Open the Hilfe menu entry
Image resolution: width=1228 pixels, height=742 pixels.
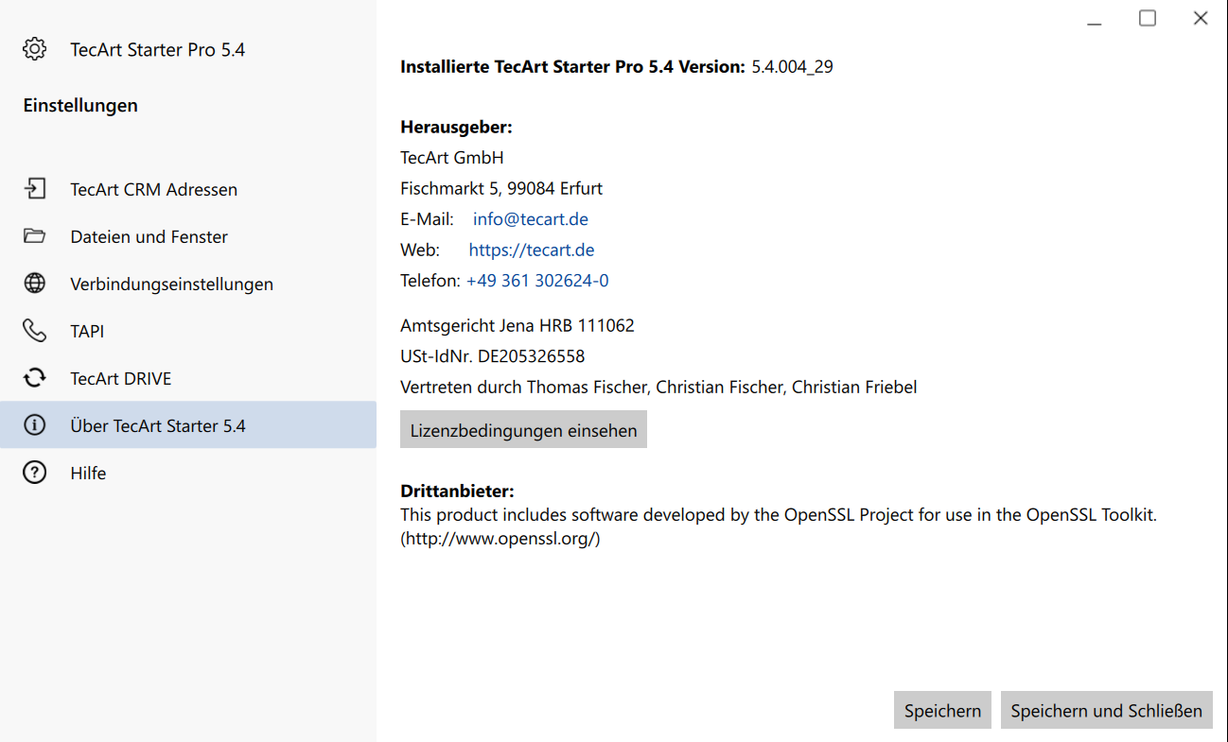pyautogui.click(x=188, y=473)
